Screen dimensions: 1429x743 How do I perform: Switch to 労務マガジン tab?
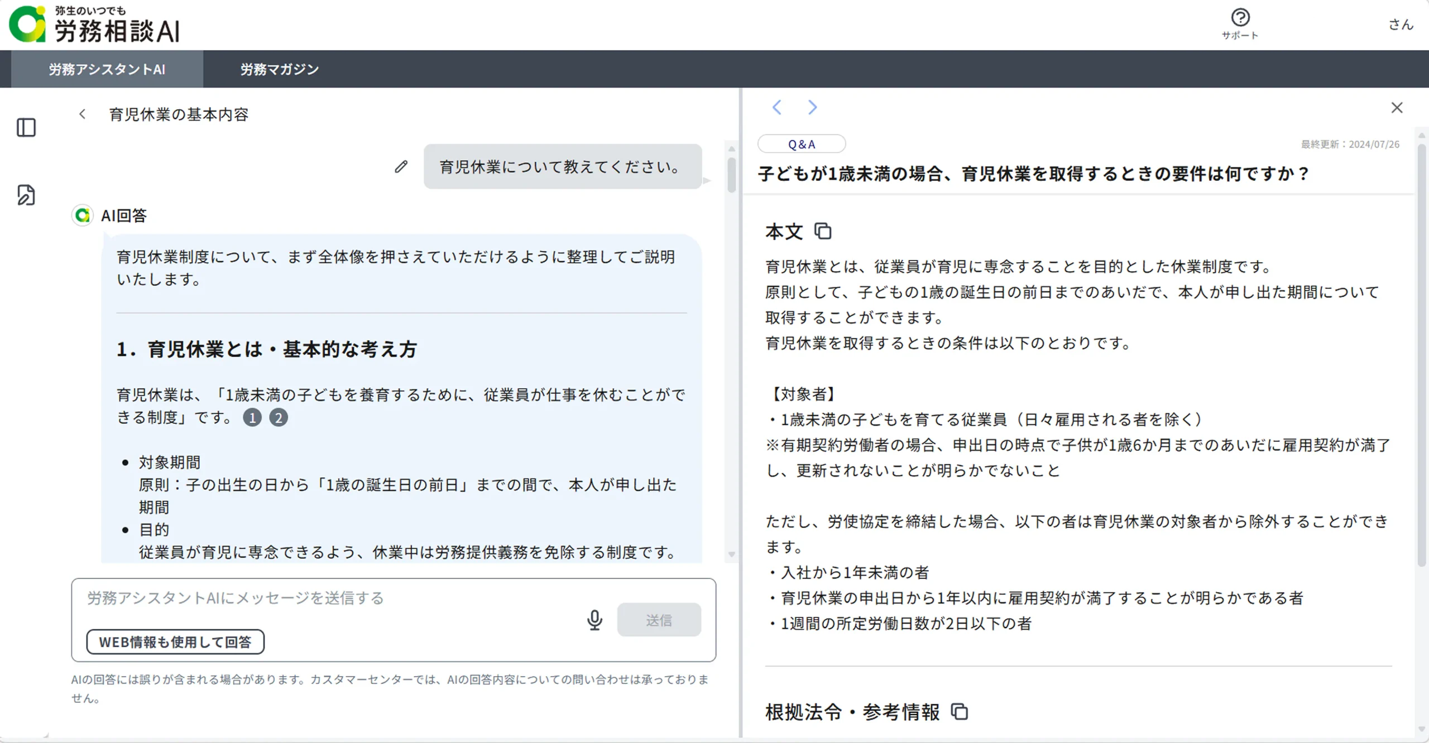tap(279, 69)
